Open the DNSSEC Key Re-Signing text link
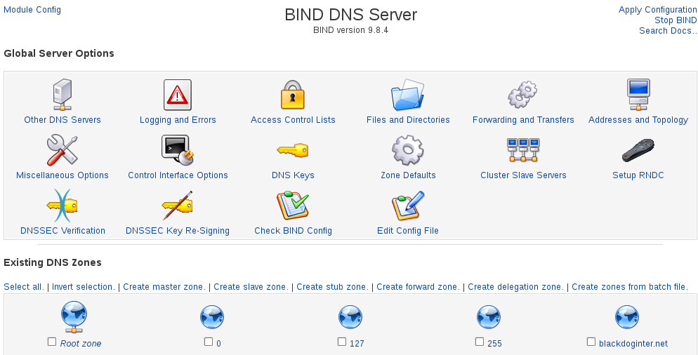Image resolution: width=698 pixels, height=355 pixels. tap(178, 230)
